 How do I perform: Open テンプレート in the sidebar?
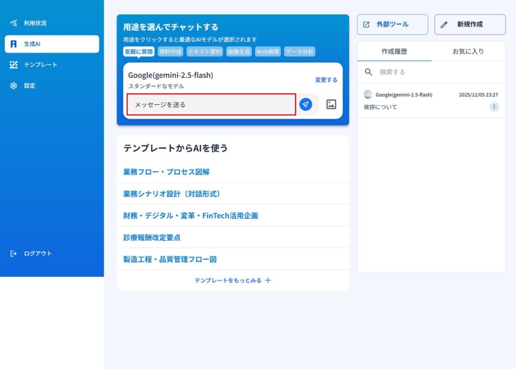[x=40, y=65]
